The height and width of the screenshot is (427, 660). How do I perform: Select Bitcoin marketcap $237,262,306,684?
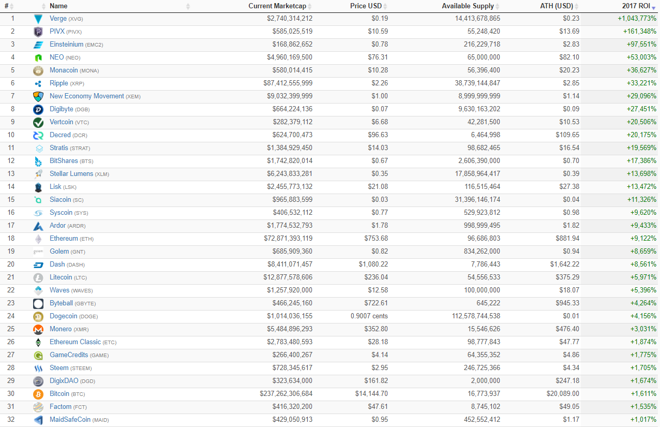pos(286,394)
